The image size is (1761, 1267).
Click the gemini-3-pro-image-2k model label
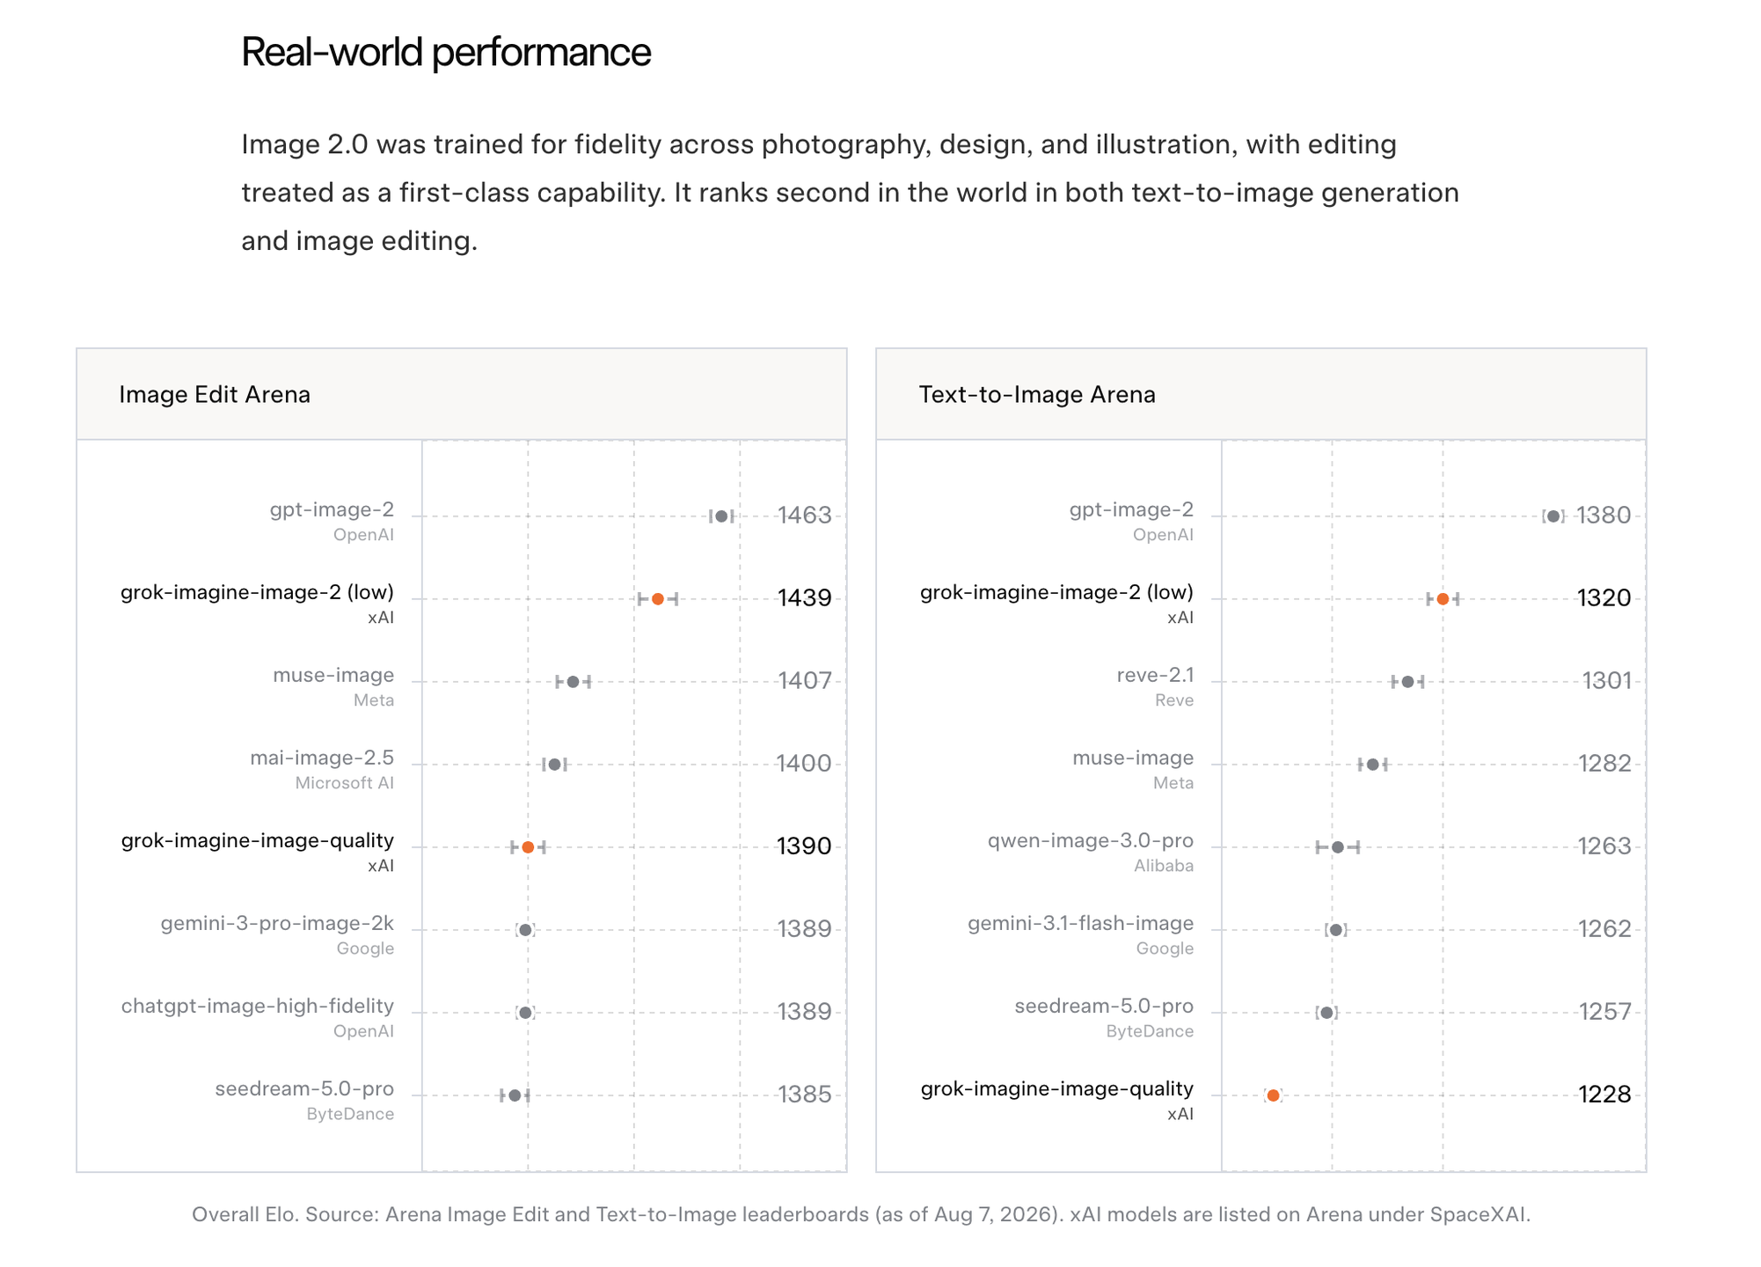point(277,924)
